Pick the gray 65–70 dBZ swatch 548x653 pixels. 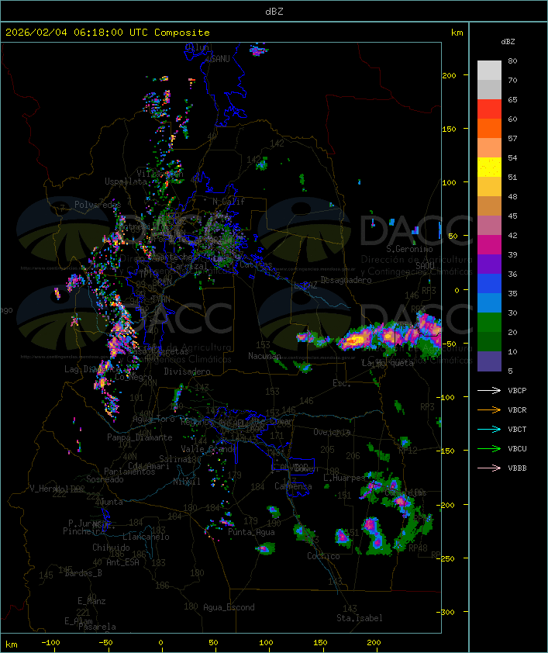[489, 89]
